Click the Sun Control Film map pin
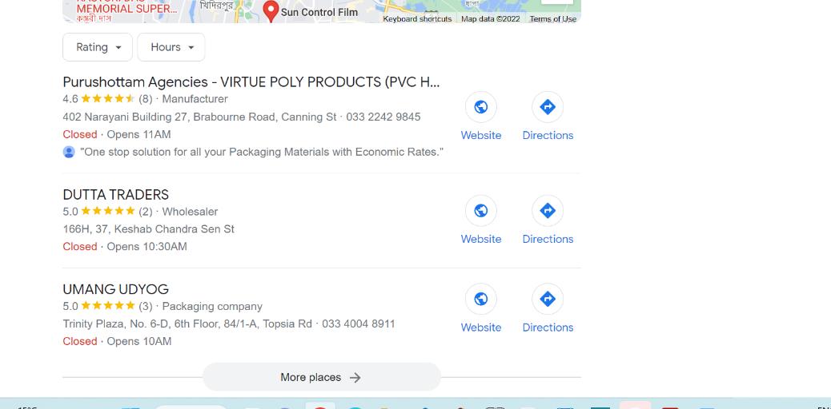The height and width of the screenshot is (409, 831). tap(271, 11)
